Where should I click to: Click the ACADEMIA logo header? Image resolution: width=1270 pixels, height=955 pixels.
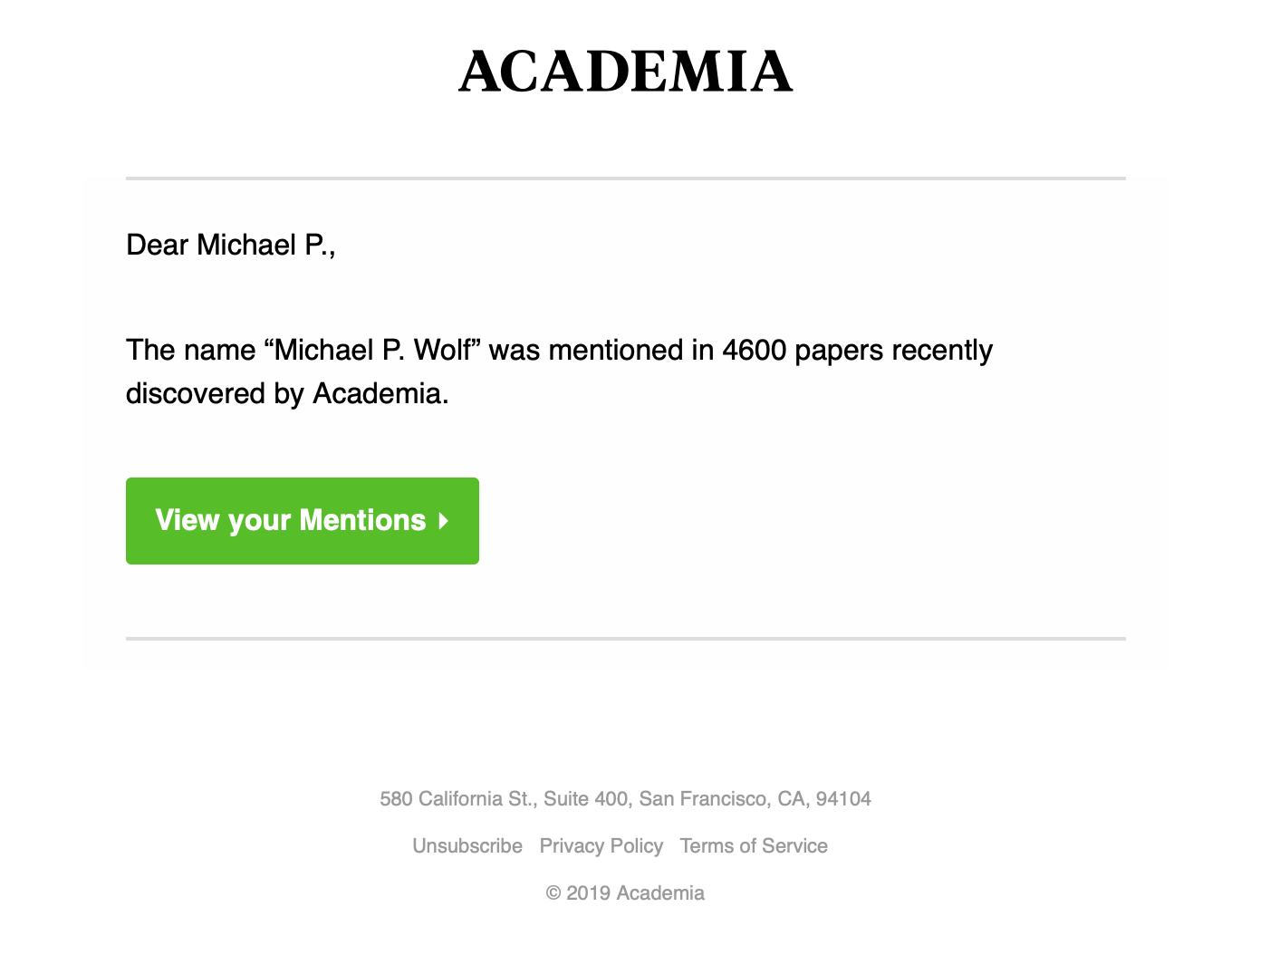pos(625,72)
